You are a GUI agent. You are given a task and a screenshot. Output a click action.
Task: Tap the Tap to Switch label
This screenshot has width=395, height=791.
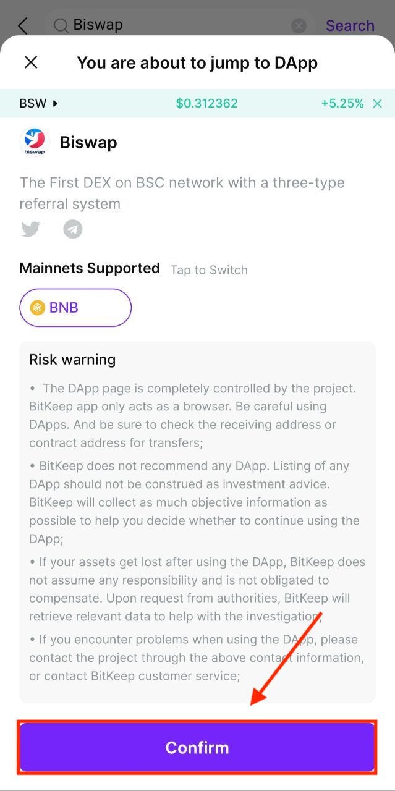[x=209, y=270]
